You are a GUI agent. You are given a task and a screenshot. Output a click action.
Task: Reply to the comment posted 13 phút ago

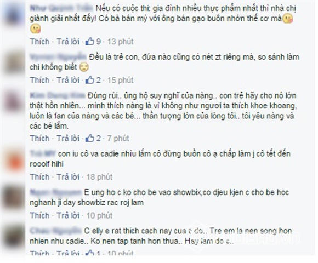pyautogui.click(x=68, y=42)
